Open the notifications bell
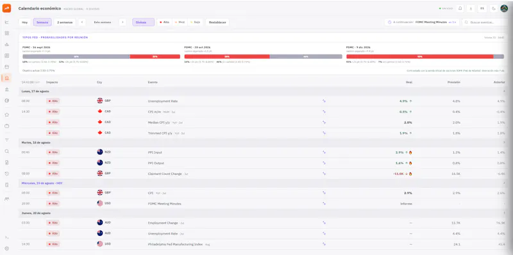The height and width of the screenshot is (255, 513). point(460,8)
